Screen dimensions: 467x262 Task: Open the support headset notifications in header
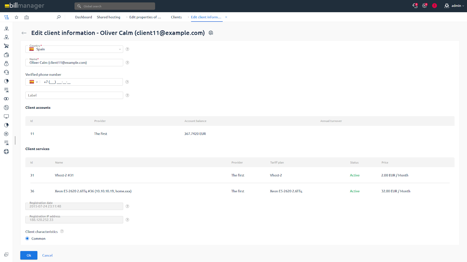415,6
